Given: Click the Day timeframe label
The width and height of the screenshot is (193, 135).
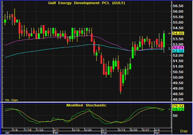Looking at the screenshot, I should (184, 131).
